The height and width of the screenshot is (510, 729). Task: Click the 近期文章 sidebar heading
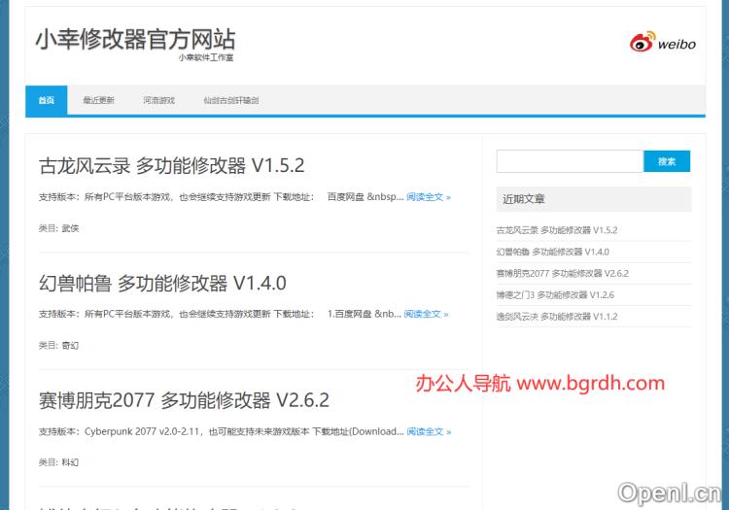(x=524, y=199)
